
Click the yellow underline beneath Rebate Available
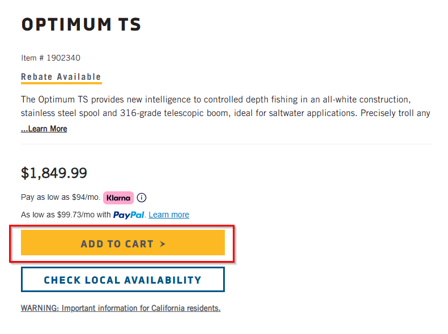61,83
